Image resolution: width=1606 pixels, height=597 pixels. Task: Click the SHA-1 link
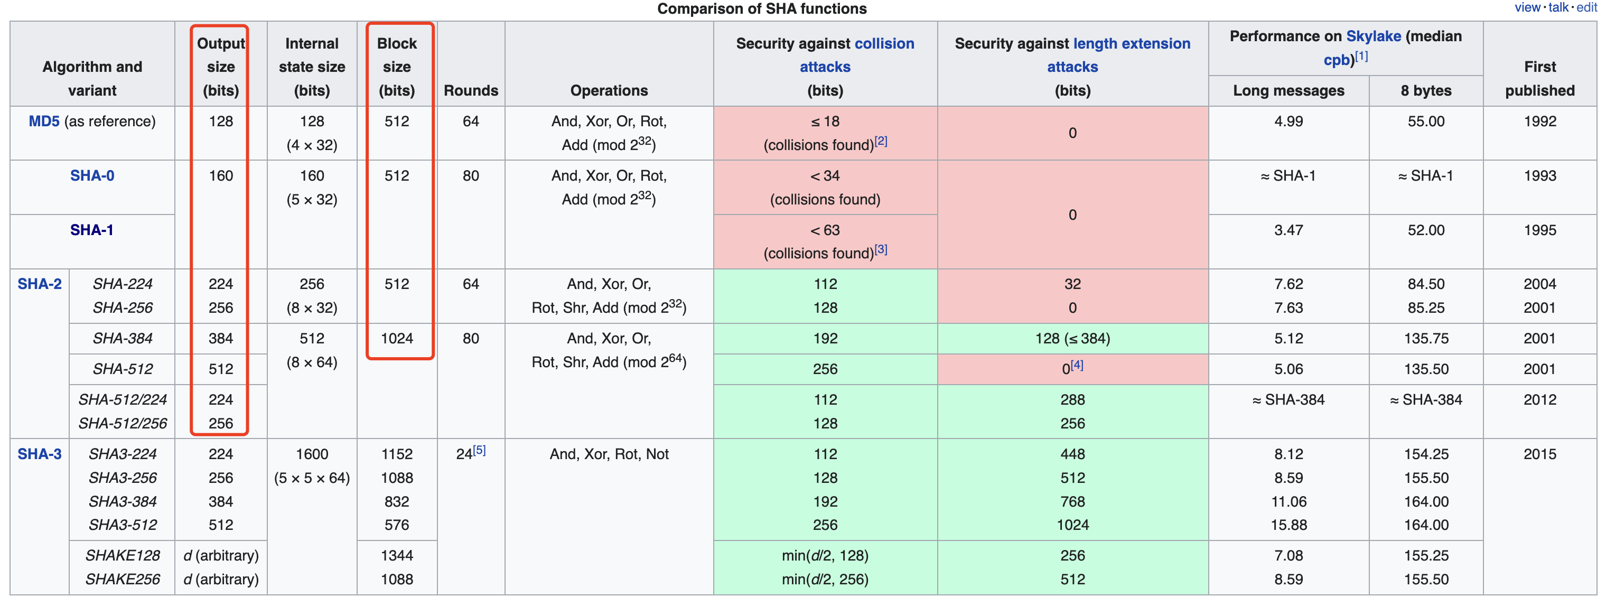coord(91,230)
